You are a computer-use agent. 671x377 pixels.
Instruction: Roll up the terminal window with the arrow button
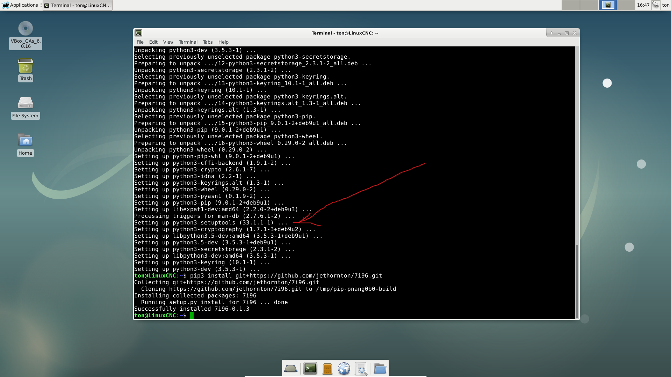point(551,33)
